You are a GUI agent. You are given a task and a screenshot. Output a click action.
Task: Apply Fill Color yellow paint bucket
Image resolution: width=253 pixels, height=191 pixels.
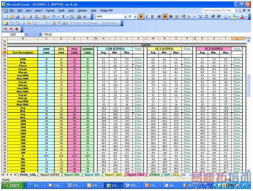coord(234,17)
